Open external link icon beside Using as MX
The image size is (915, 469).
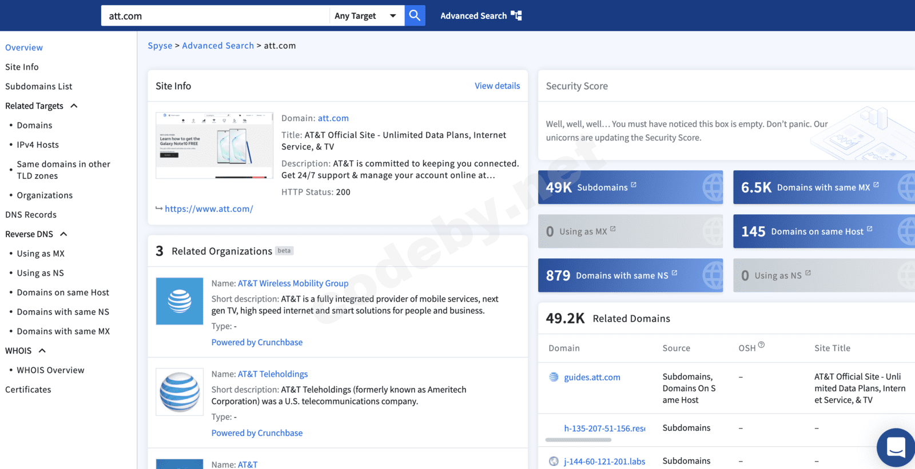click(613, 229)
